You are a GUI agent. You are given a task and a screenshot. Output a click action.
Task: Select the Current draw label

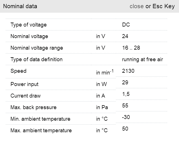point(25,96)
